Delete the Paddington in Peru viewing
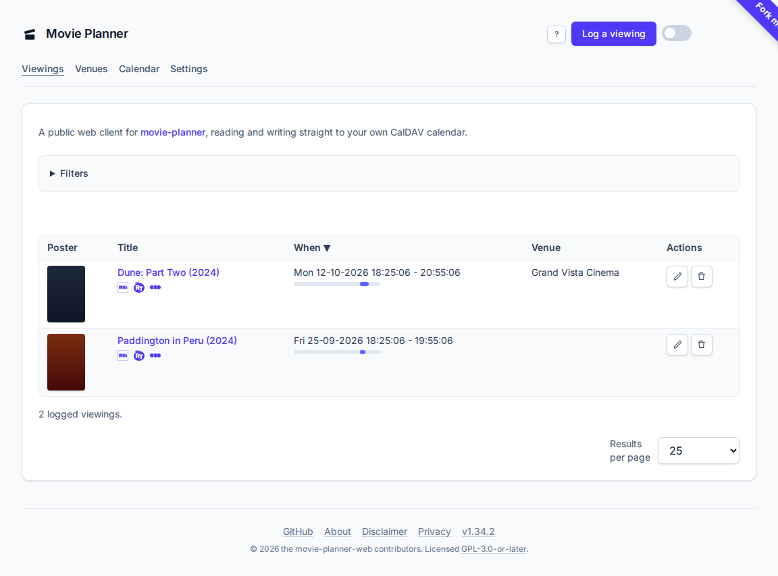The height and width of the screenshot is (576, 778). coord(702,345)
